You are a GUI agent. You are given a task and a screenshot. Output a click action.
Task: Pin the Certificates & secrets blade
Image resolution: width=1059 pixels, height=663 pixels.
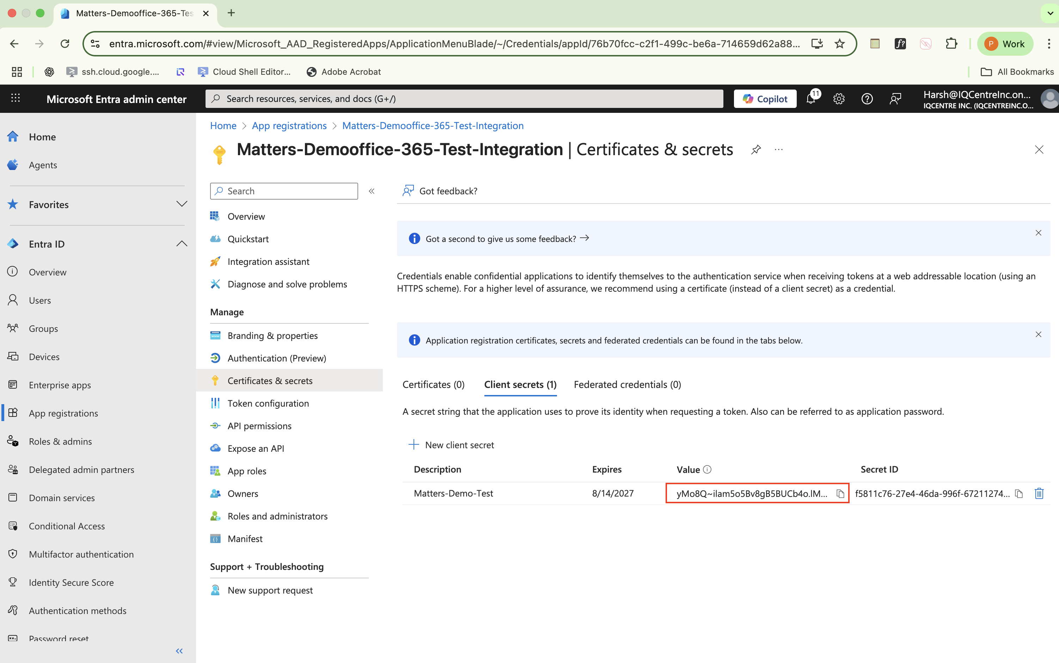[x=756, y=150]
